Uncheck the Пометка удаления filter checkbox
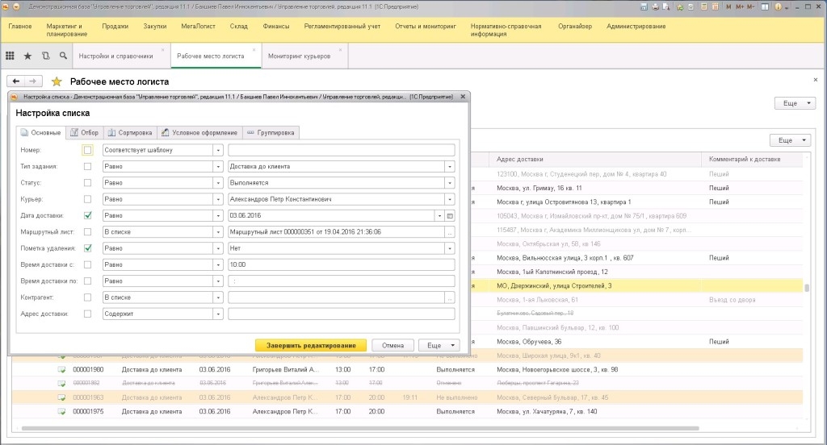 pyautogui.click(x=87, y=248)
